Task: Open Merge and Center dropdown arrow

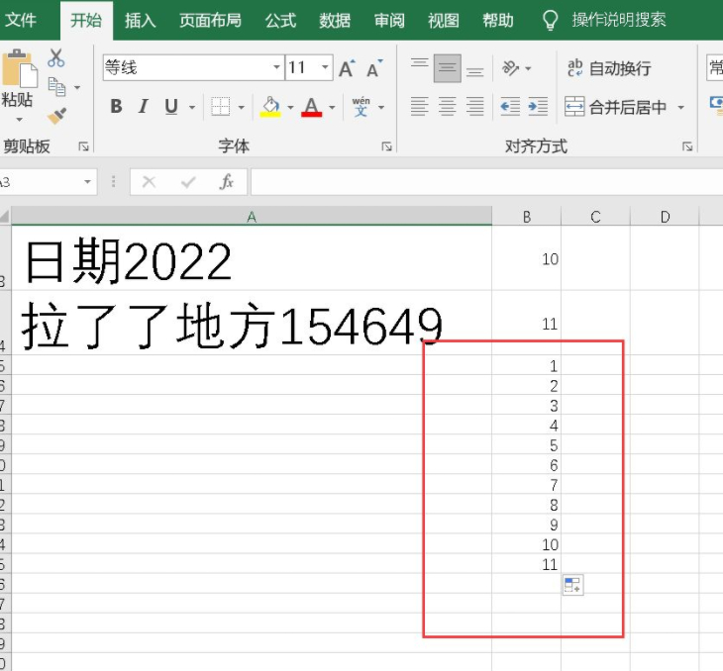Action: [681, 107]
